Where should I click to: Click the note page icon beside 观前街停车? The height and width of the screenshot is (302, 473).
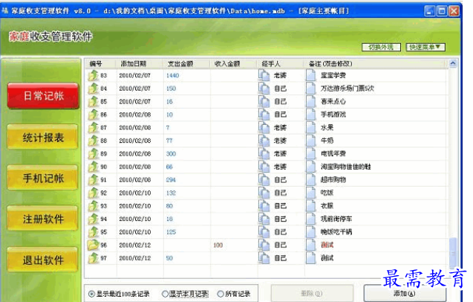click(x=310, y=219)
